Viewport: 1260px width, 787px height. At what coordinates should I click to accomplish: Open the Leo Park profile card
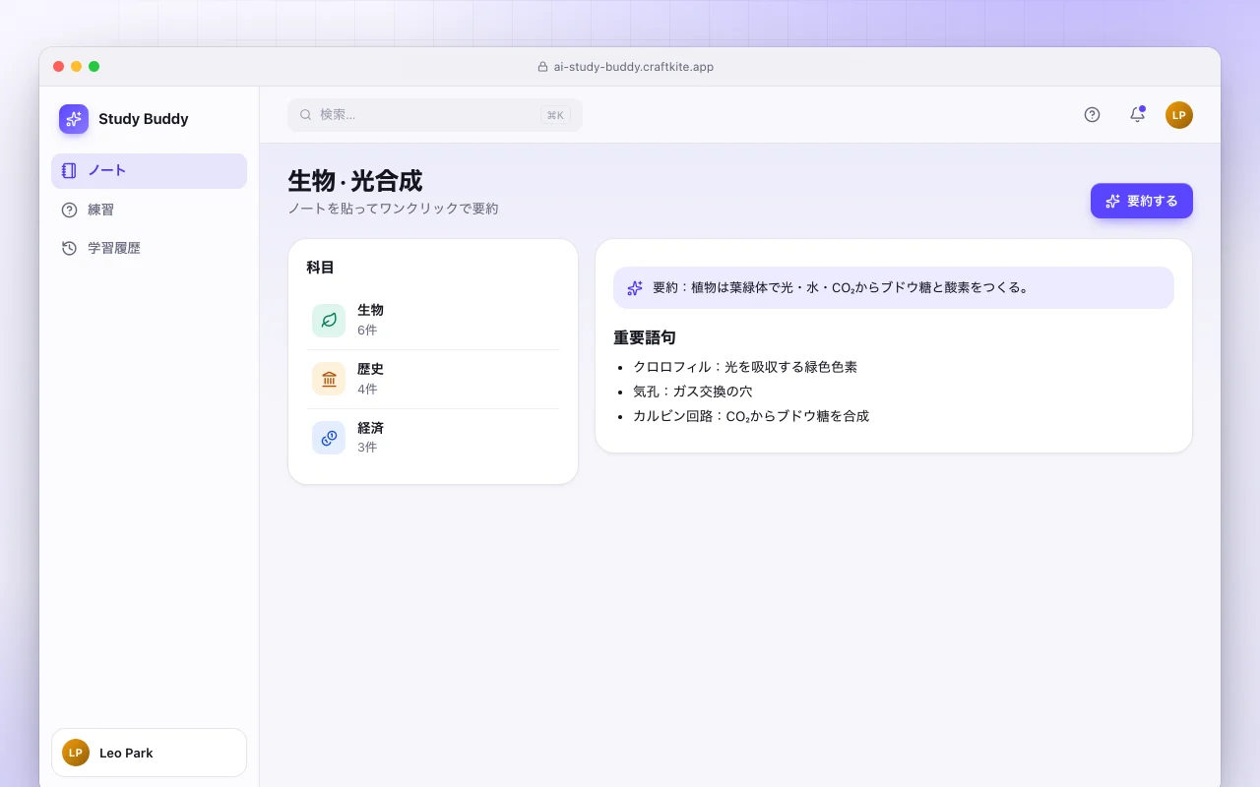tap(149, 753)
